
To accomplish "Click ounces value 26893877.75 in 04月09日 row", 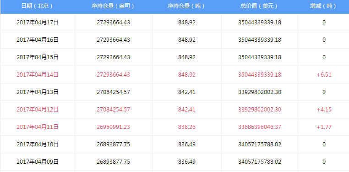I will click(x=113, y=162).
